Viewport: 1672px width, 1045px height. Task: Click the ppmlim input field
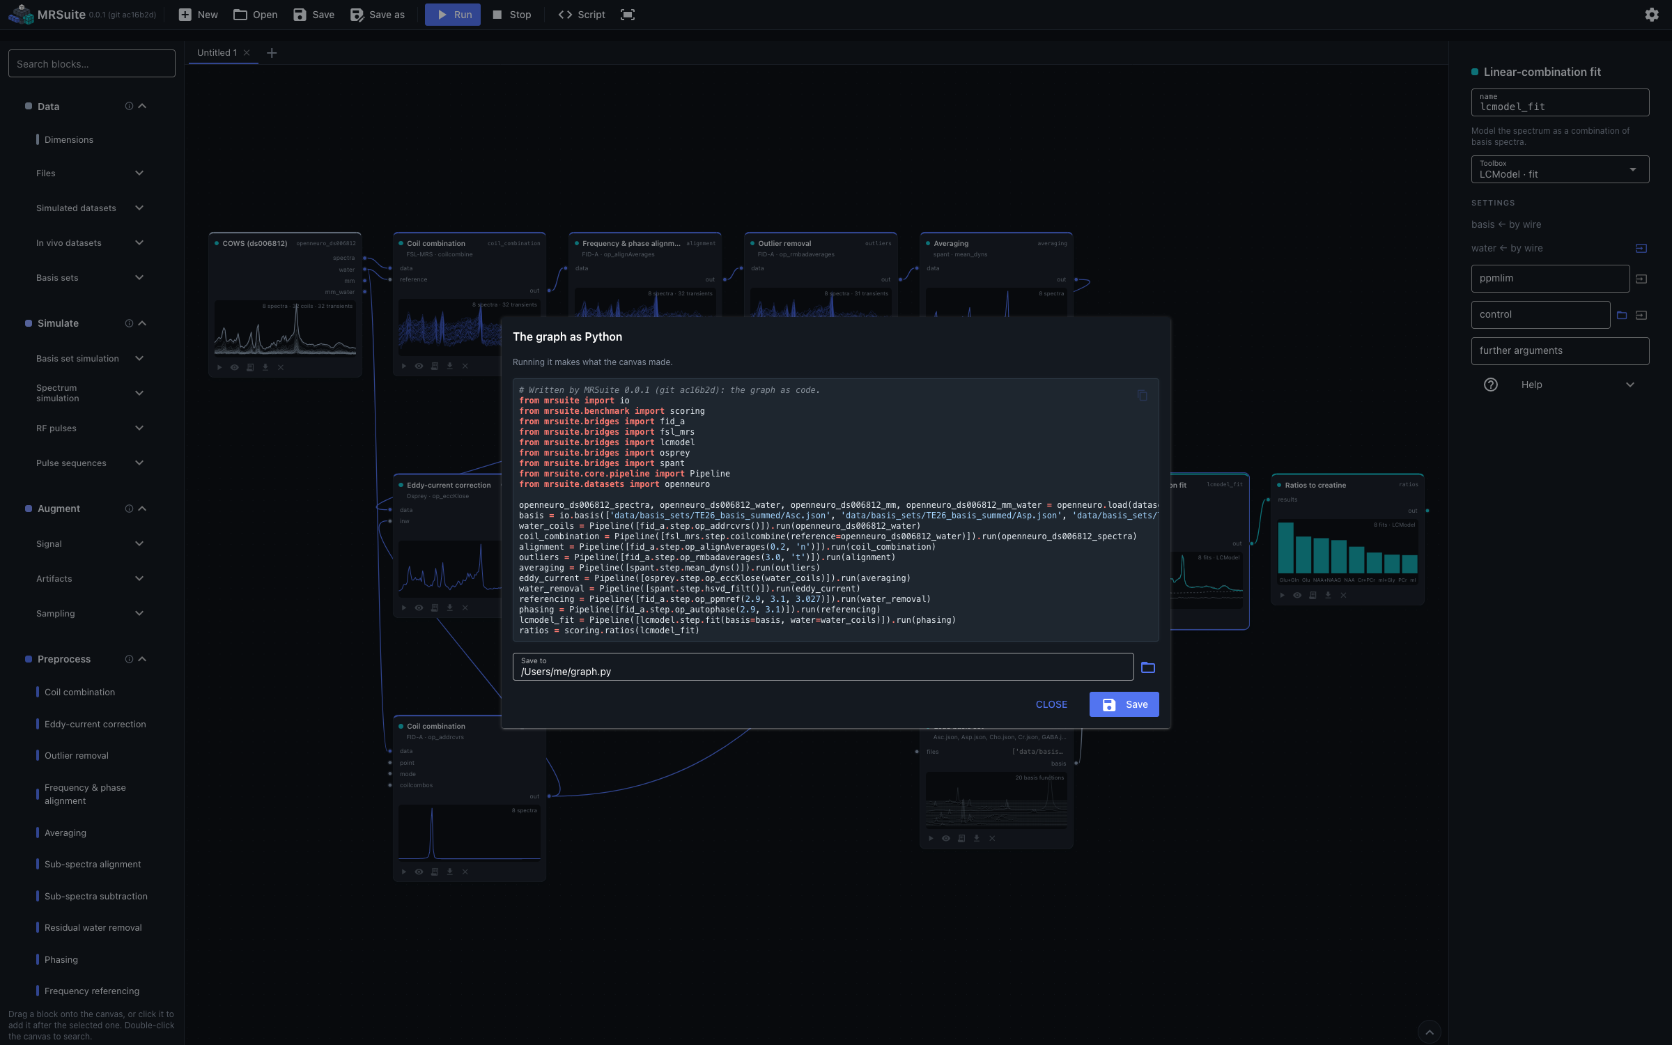click(1550, 279)
